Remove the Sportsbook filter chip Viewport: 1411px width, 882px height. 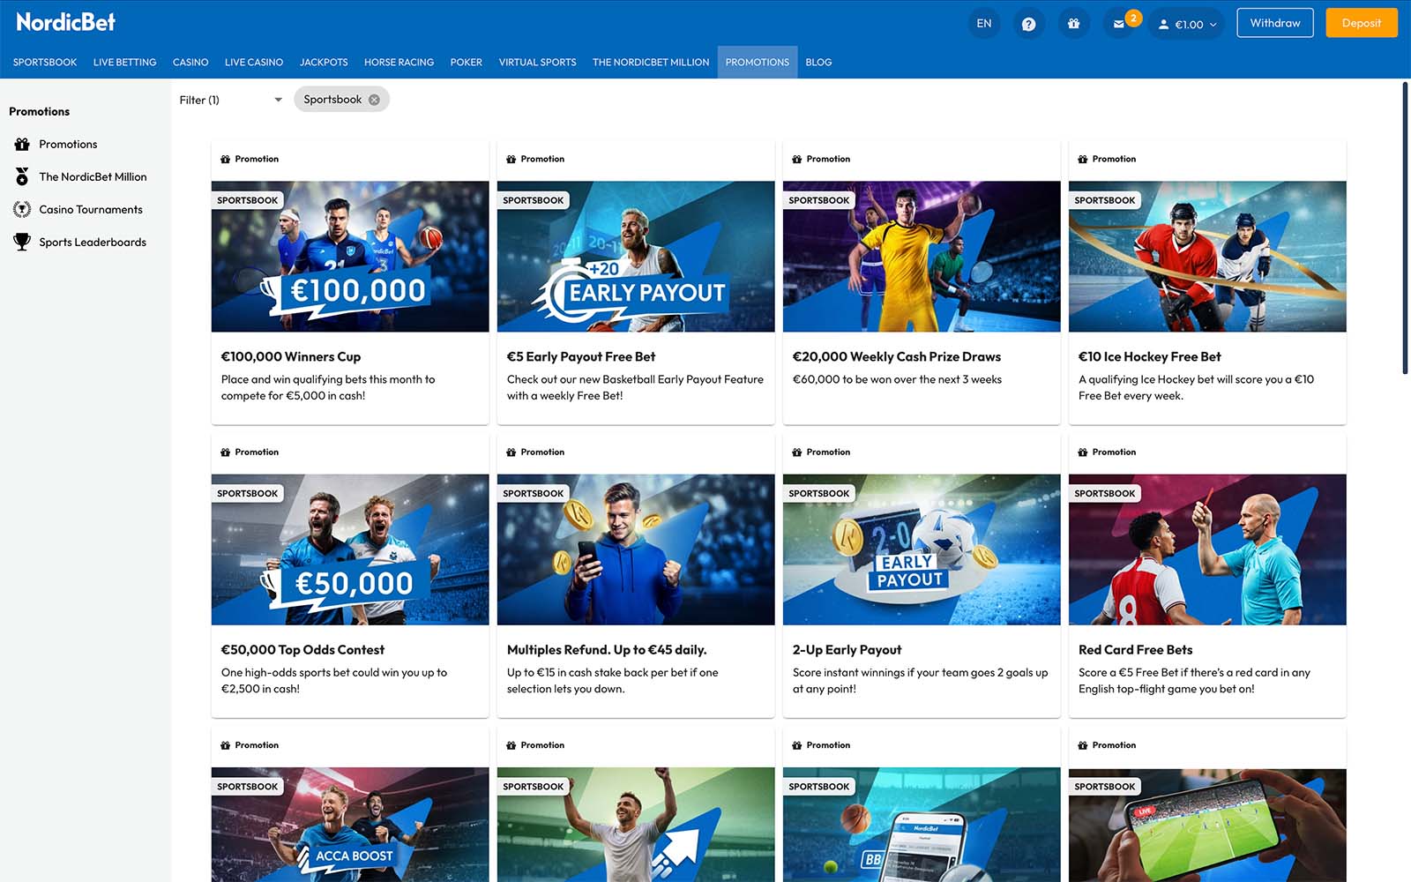tap(374, 100)
